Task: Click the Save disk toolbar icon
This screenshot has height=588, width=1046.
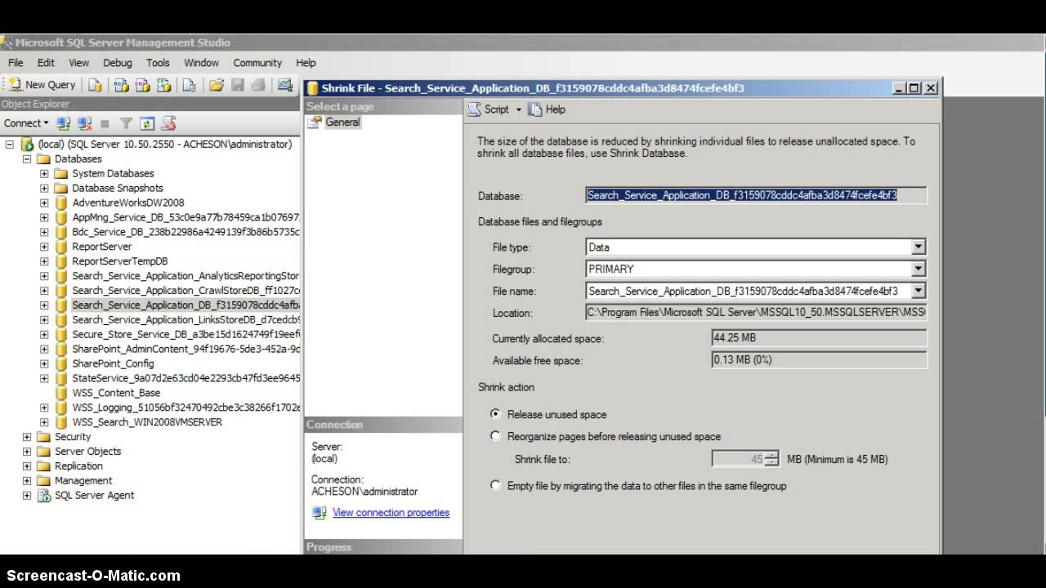Action: tap(238, 85)
